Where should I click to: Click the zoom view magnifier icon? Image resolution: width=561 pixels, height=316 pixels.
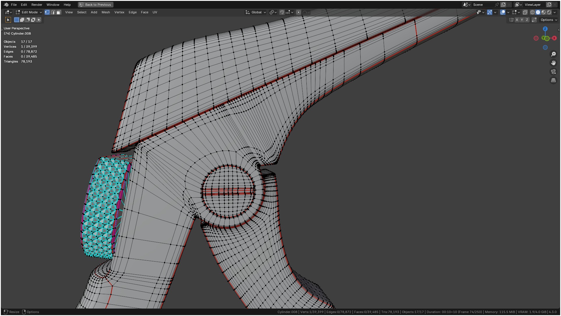pyautogui.click(x=553, y=54)
